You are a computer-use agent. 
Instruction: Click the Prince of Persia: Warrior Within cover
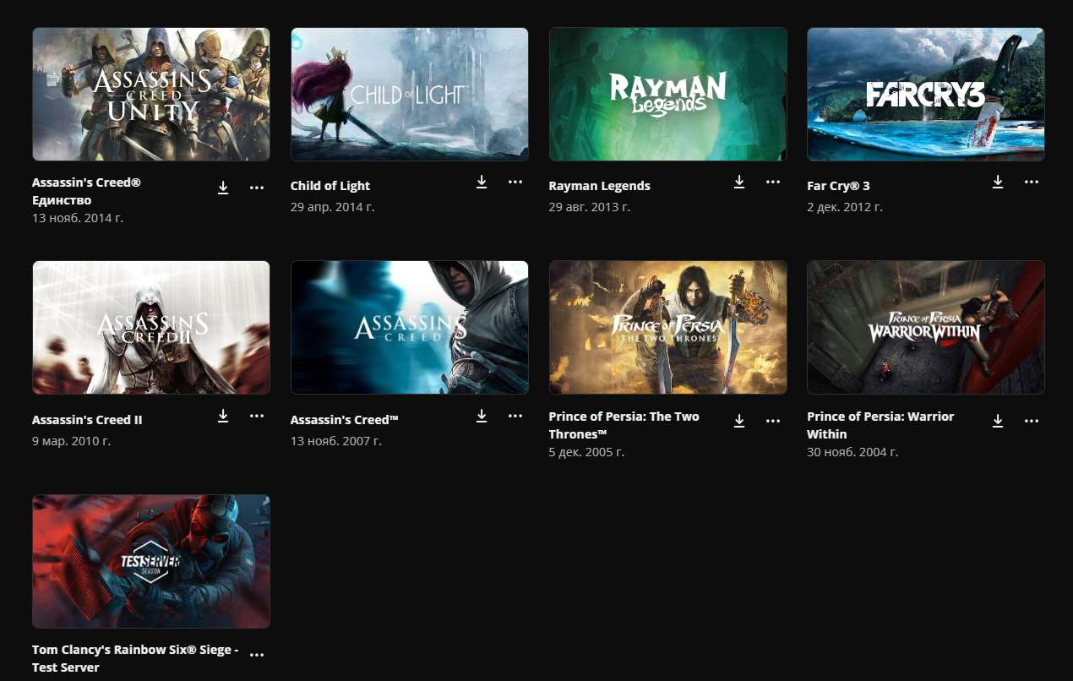click(925, 327)
